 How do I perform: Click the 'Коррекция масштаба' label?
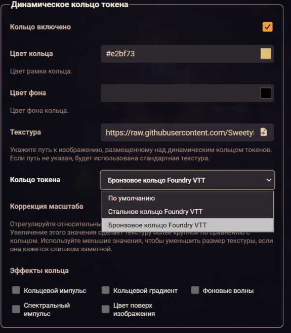(47, 206)
